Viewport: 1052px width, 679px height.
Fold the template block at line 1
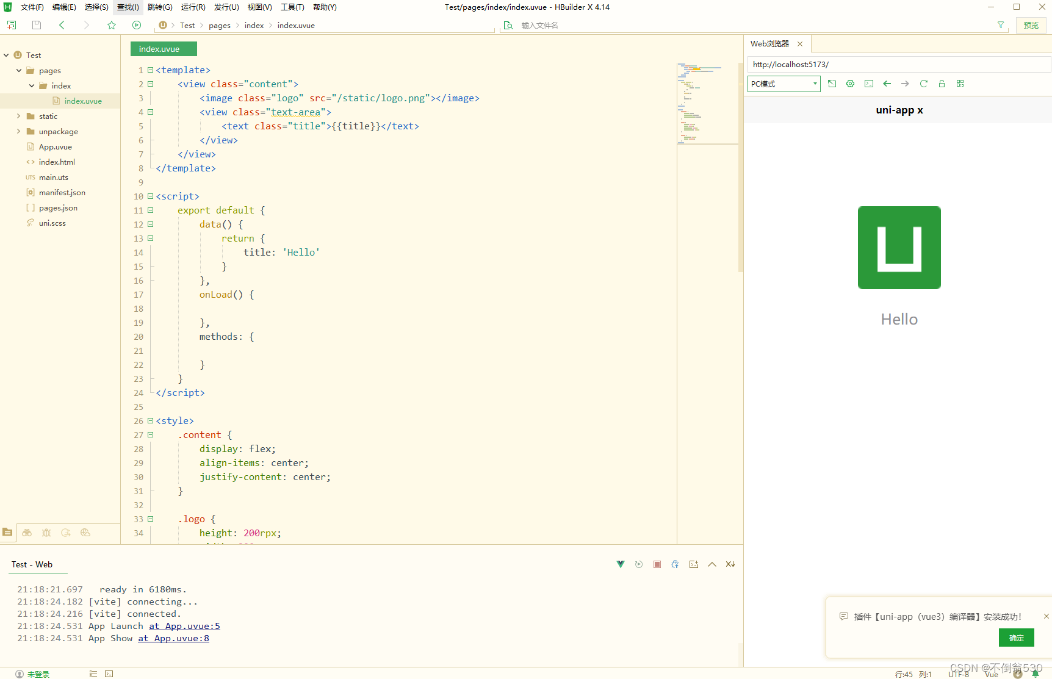(x=151, y=70)
